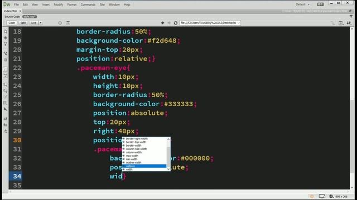Switch to Live view

(33, 23)
